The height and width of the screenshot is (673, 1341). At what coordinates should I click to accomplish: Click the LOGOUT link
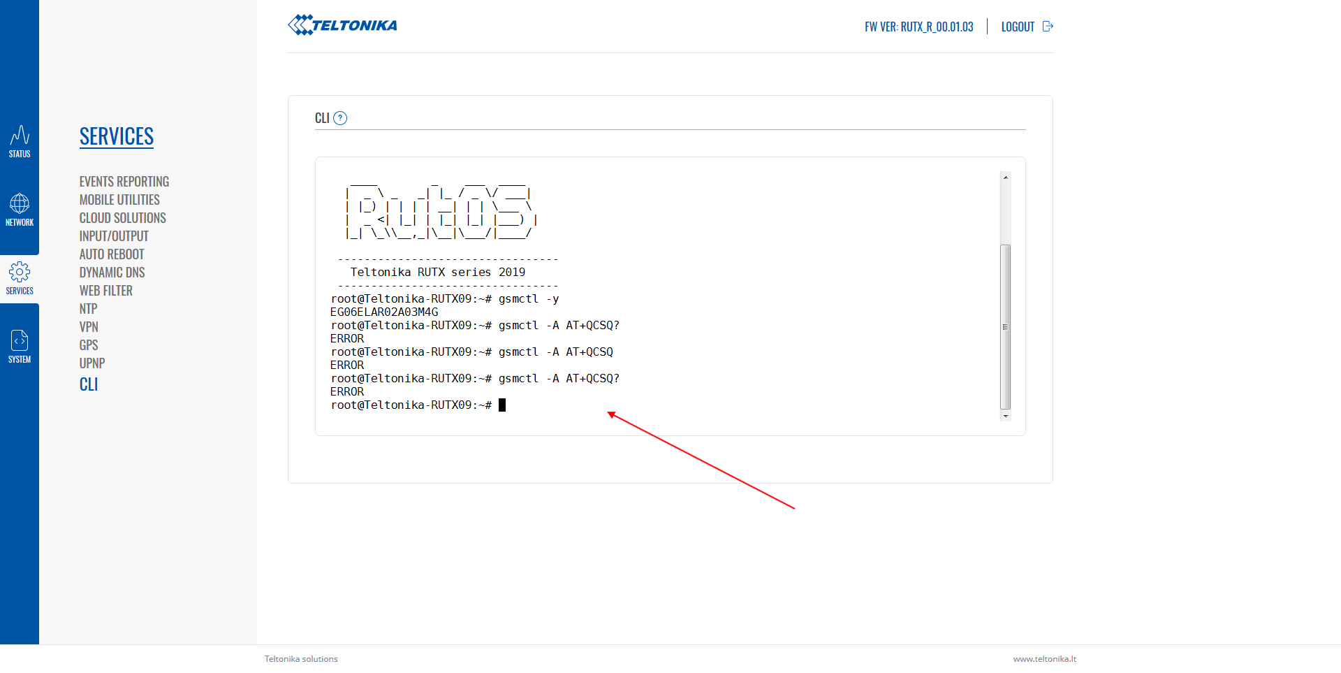point(1018,27)
